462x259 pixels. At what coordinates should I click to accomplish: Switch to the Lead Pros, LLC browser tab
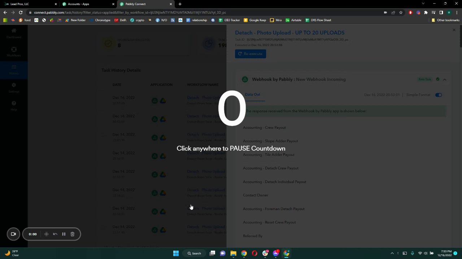point(31,4)
